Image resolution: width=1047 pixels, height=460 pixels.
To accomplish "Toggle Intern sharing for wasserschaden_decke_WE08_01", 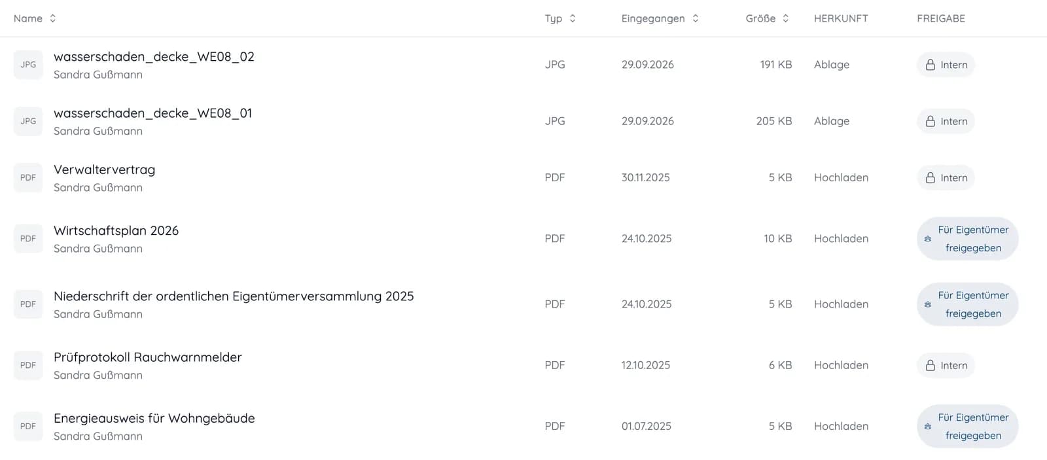I will pos(946,121).
